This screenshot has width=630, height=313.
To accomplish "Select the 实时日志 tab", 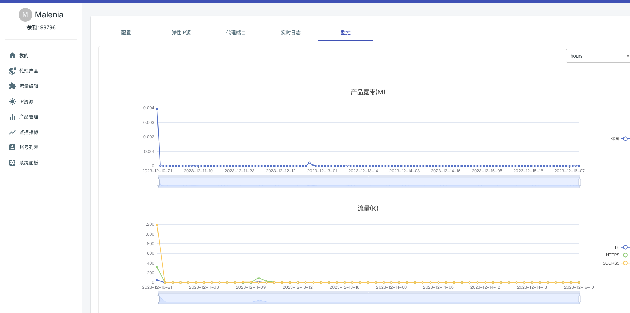I will (291, 33).
